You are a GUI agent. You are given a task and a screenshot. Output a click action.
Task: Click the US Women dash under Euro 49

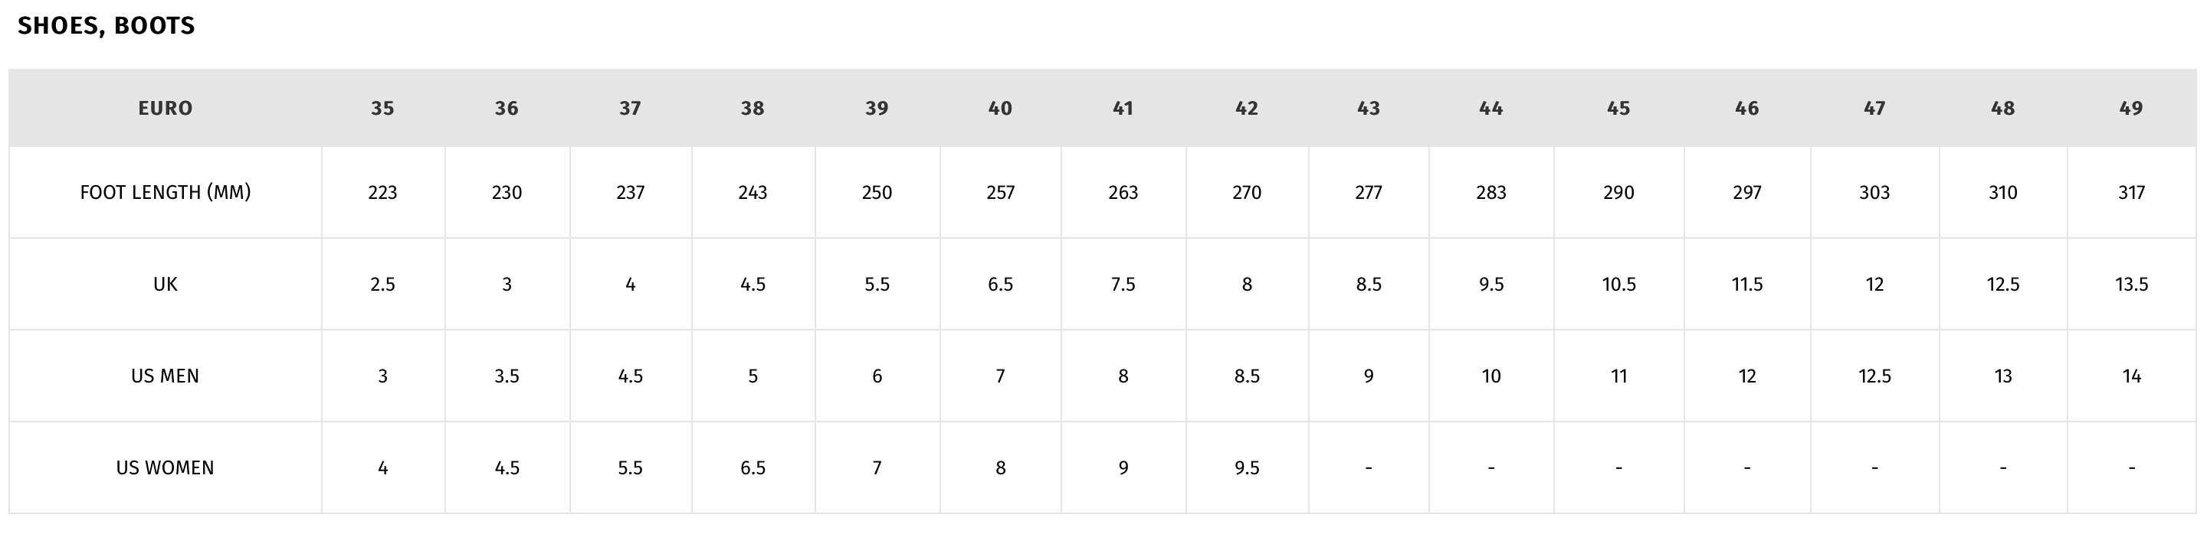click(2130, 468)
